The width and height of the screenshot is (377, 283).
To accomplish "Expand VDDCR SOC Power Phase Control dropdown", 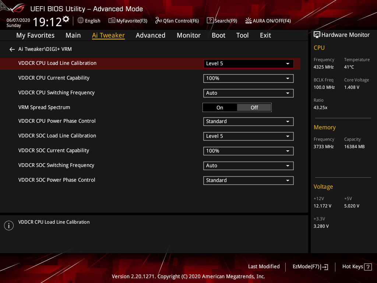I will 249,181.
